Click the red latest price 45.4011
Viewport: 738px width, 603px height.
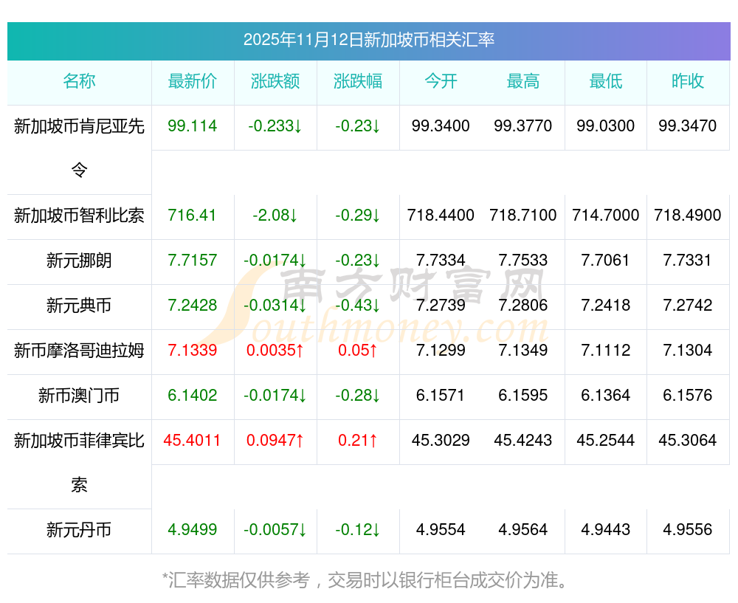(193, 441)
